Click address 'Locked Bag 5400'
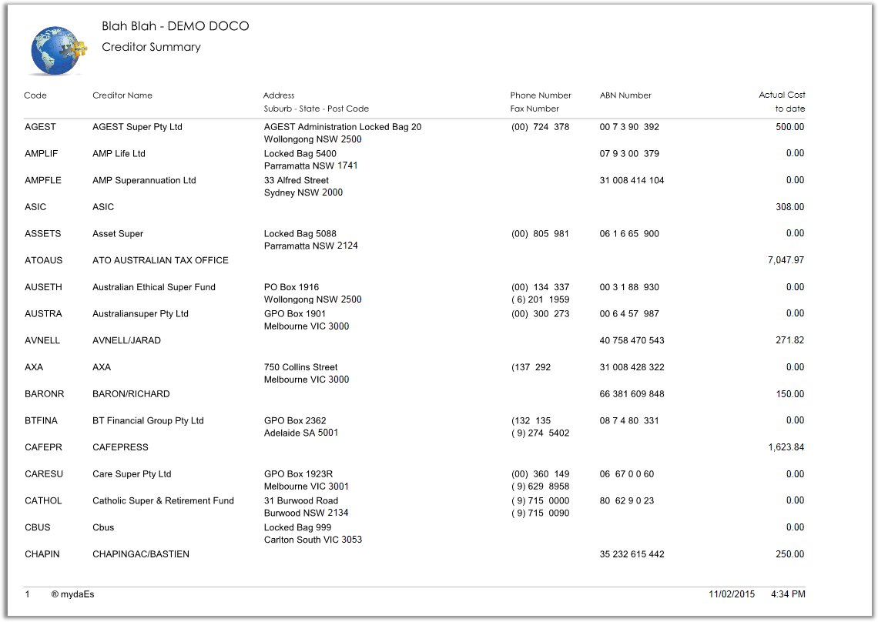 pyautogui.click(x=300, y=153)
